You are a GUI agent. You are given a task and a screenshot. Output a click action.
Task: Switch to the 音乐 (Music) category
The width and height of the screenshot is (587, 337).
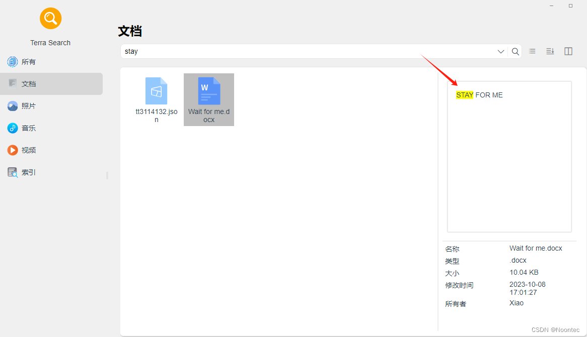(51, 128)
